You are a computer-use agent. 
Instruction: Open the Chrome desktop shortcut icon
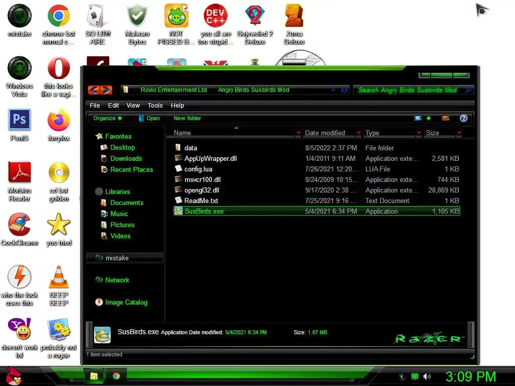[58, 16]
